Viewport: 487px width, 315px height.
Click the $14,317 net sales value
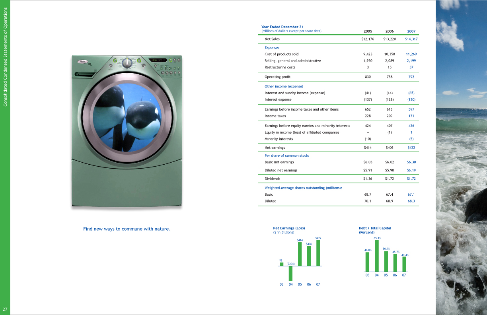click(x=411, y=39)
